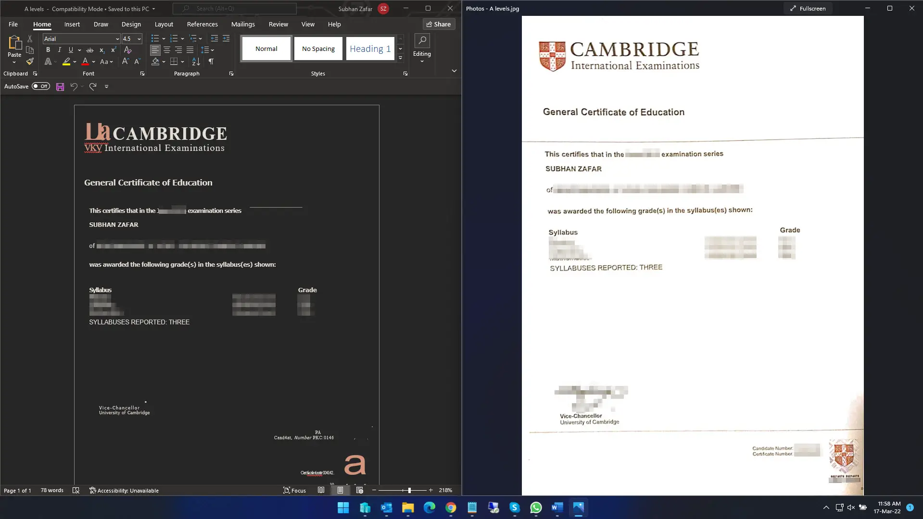The height and width of the screenshot is (519, 923).
Task: Open the Paragraph dialog launcher
Action: pos(231,74)
